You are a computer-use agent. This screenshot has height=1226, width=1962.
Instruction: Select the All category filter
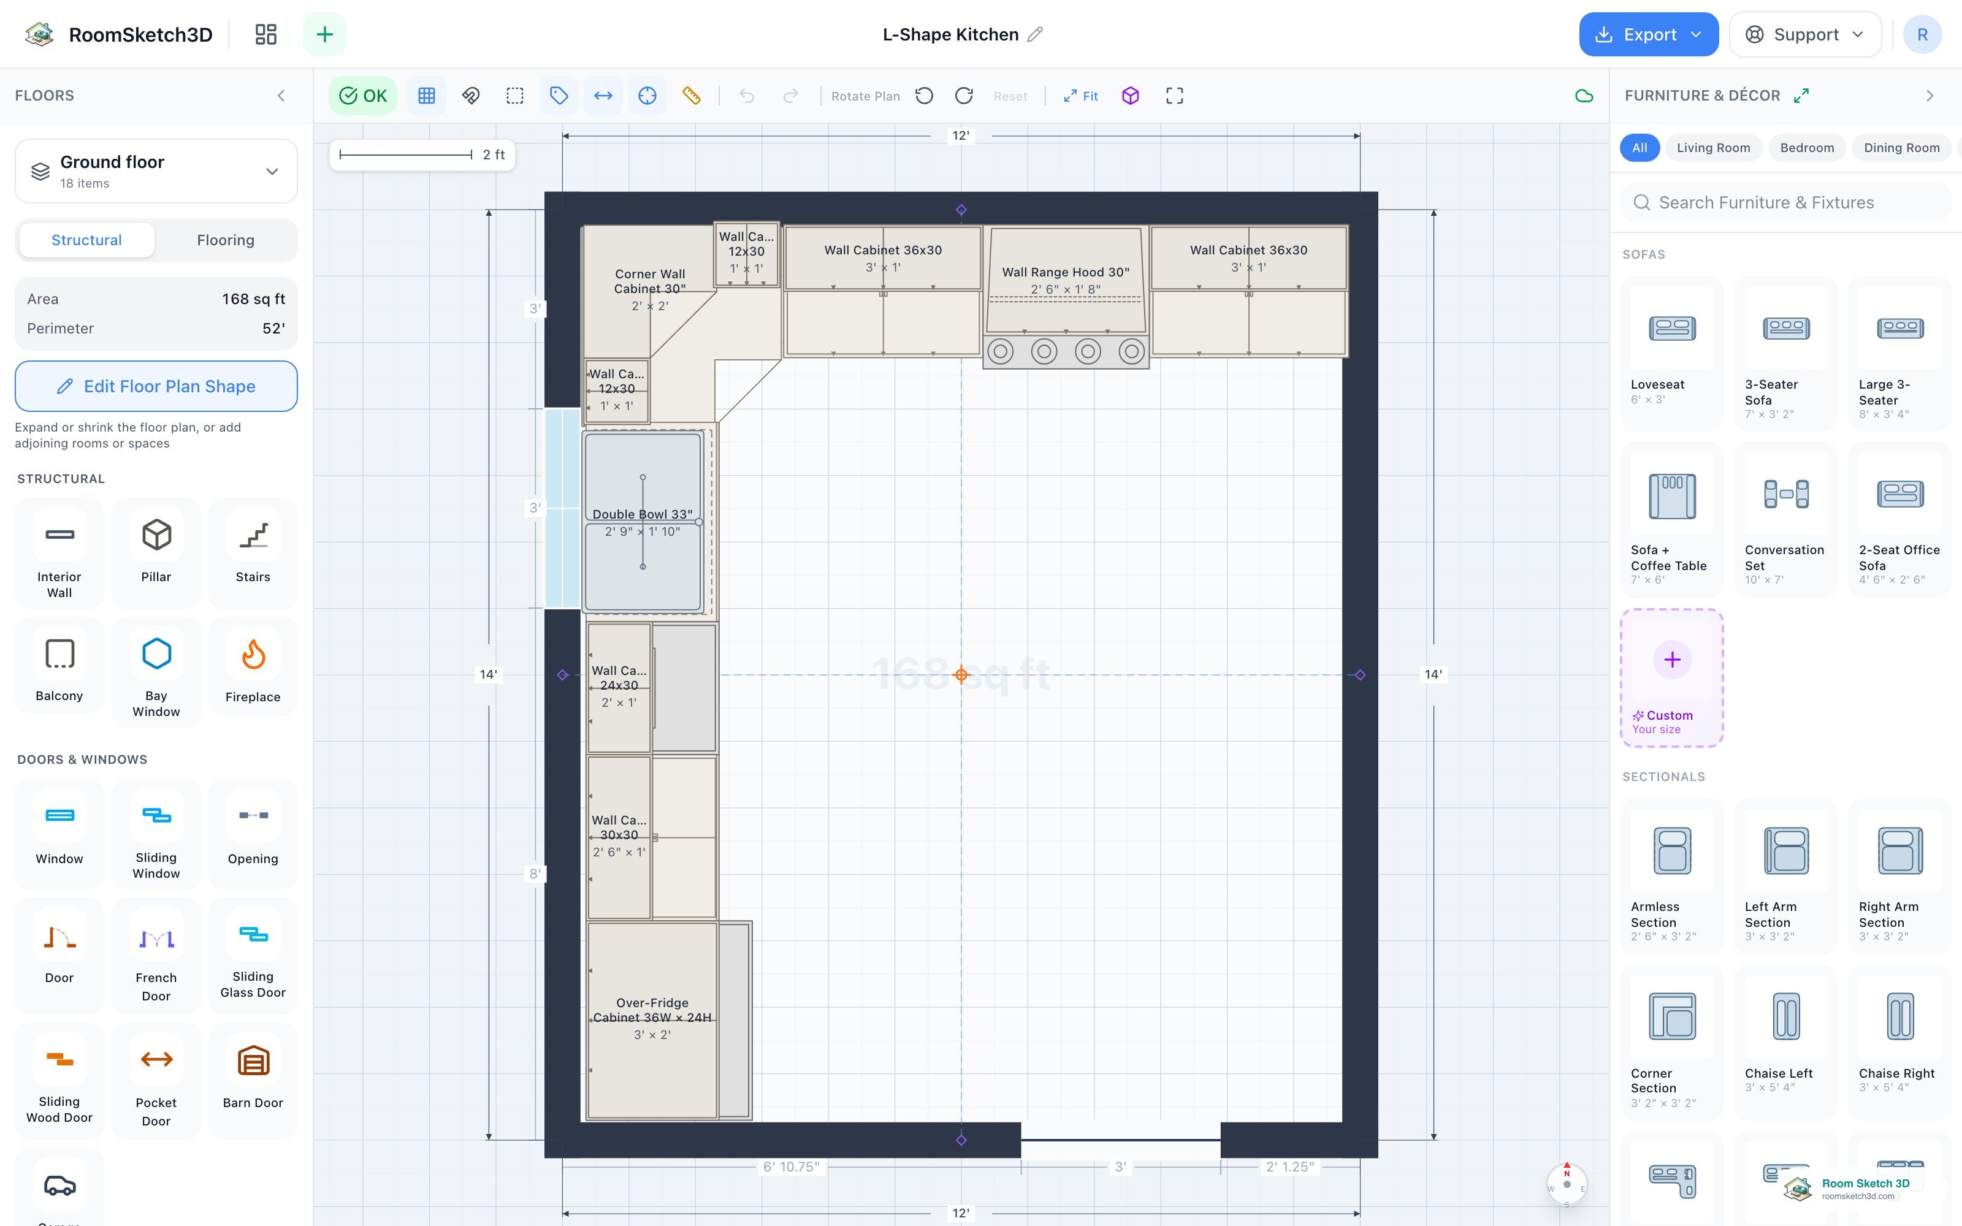(x=1639, y=148)
